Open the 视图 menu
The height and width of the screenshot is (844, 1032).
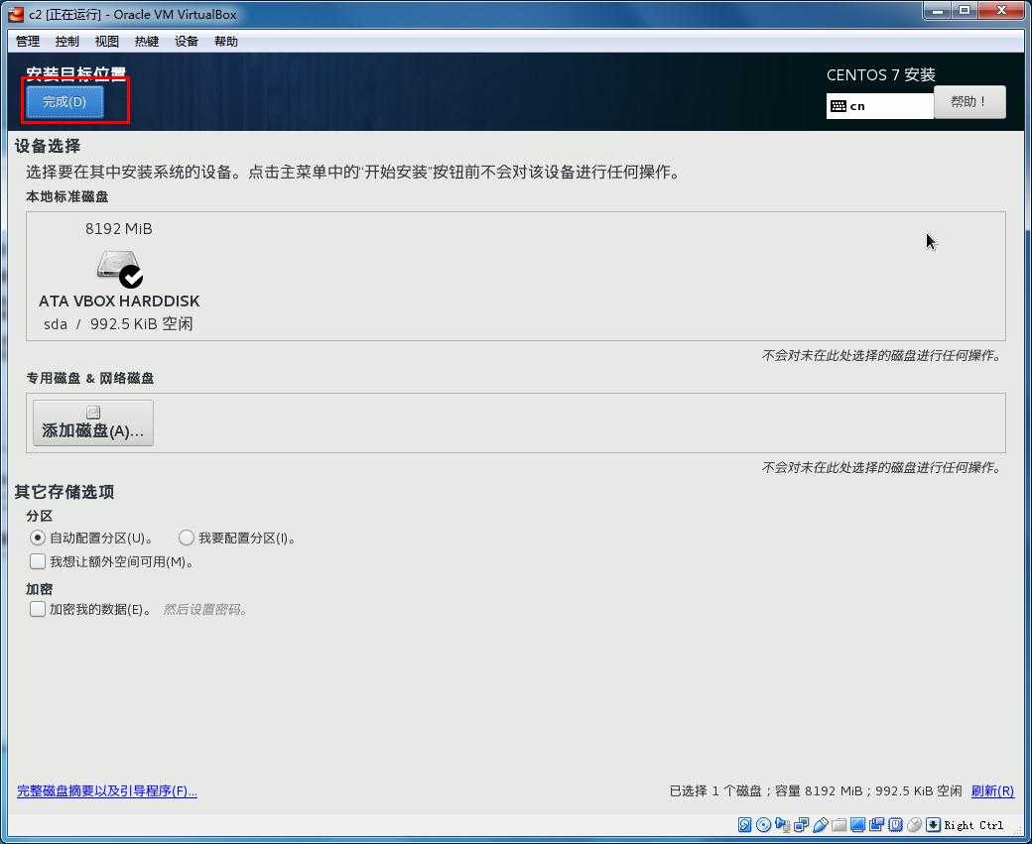coord(106,42)
